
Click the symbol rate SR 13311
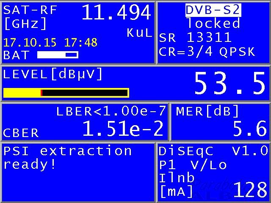tap(195, 37)
